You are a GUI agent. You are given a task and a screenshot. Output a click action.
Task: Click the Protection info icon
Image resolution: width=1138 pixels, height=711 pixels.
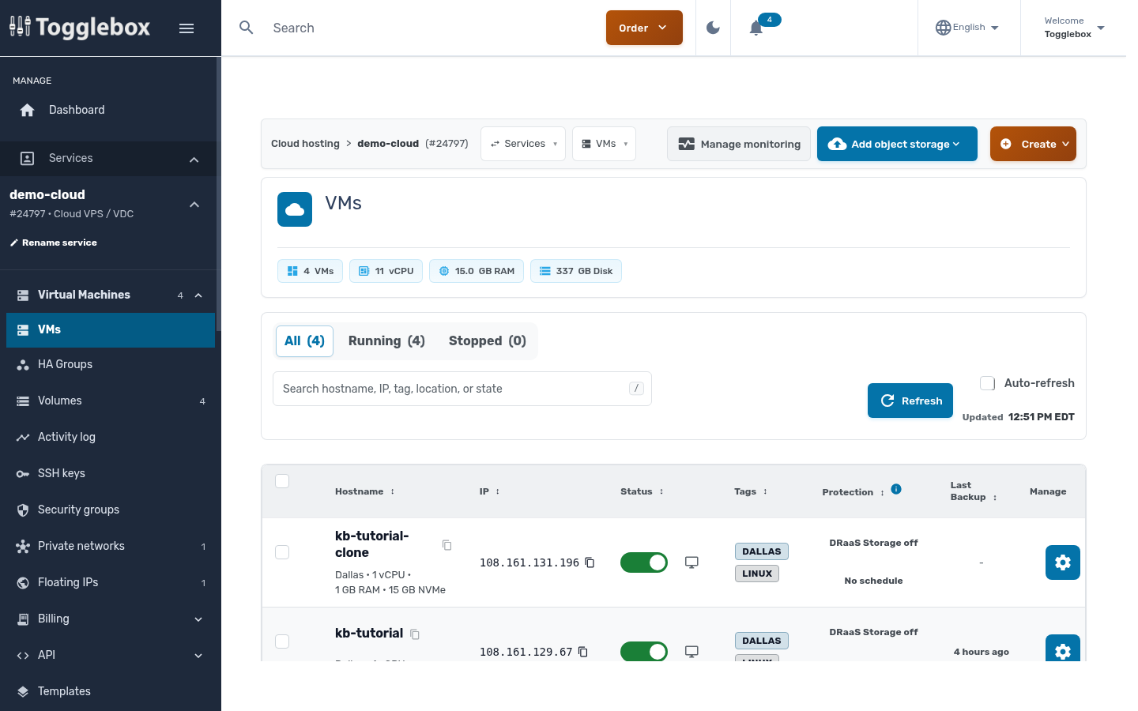coord(896,489)
